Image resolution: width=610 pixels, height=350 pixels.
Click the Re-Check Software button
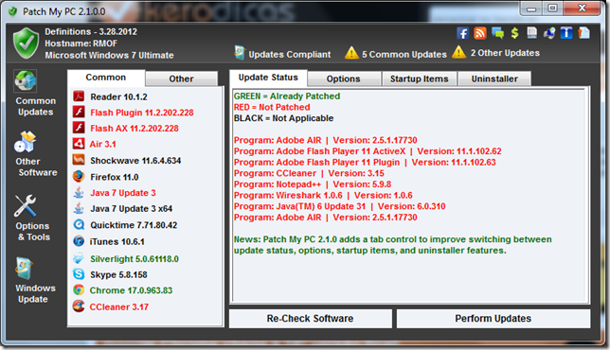click(310, 319)
